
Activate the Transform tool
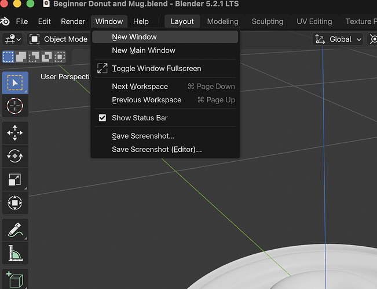(15, 203)
